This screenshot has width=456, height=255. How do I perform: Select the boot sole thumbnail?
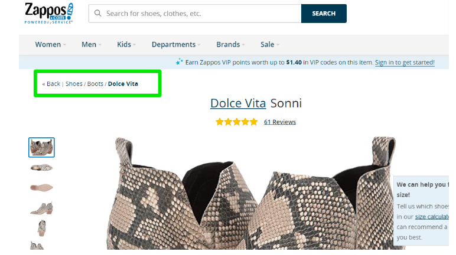(41, 187)
